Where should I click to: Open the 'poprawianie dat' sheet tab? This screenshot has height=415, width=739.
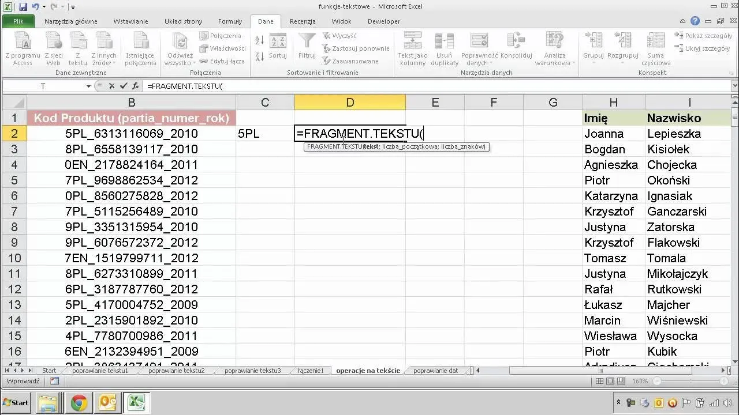(437, 371)
